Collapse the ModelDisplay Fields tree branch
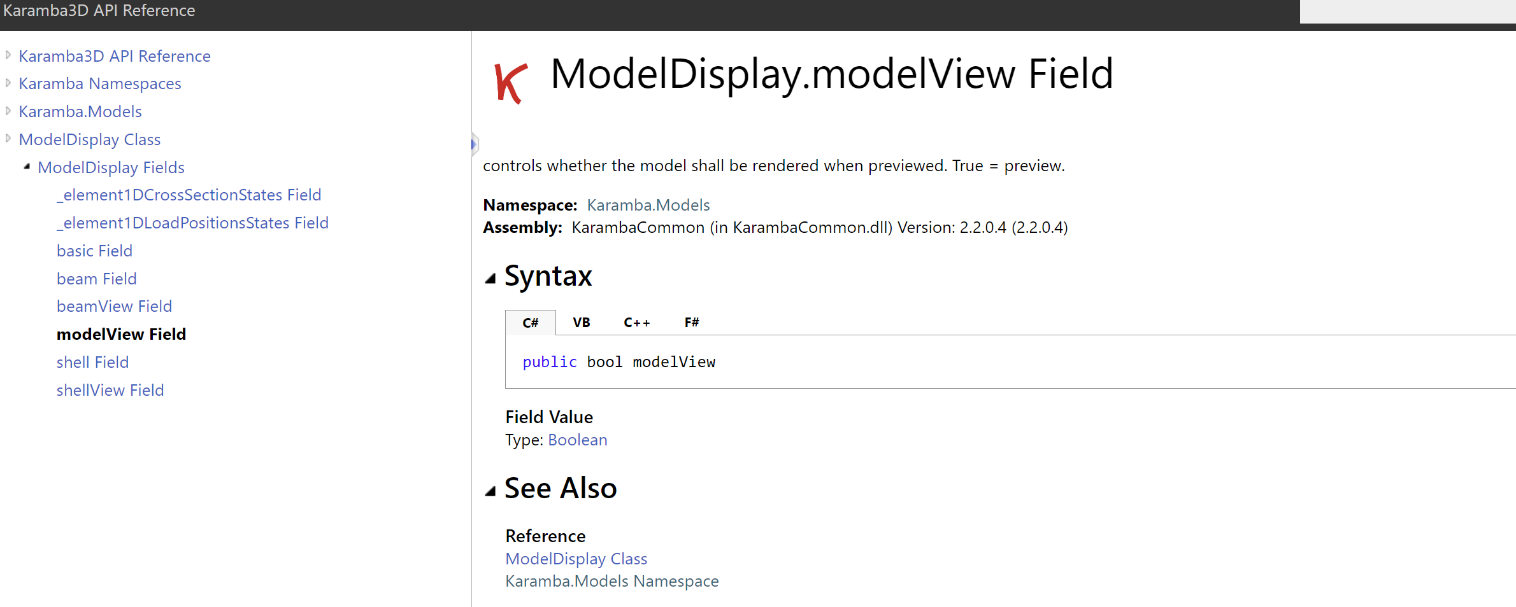This screenshot has height=607, width=1516. (x=27, y=165)
